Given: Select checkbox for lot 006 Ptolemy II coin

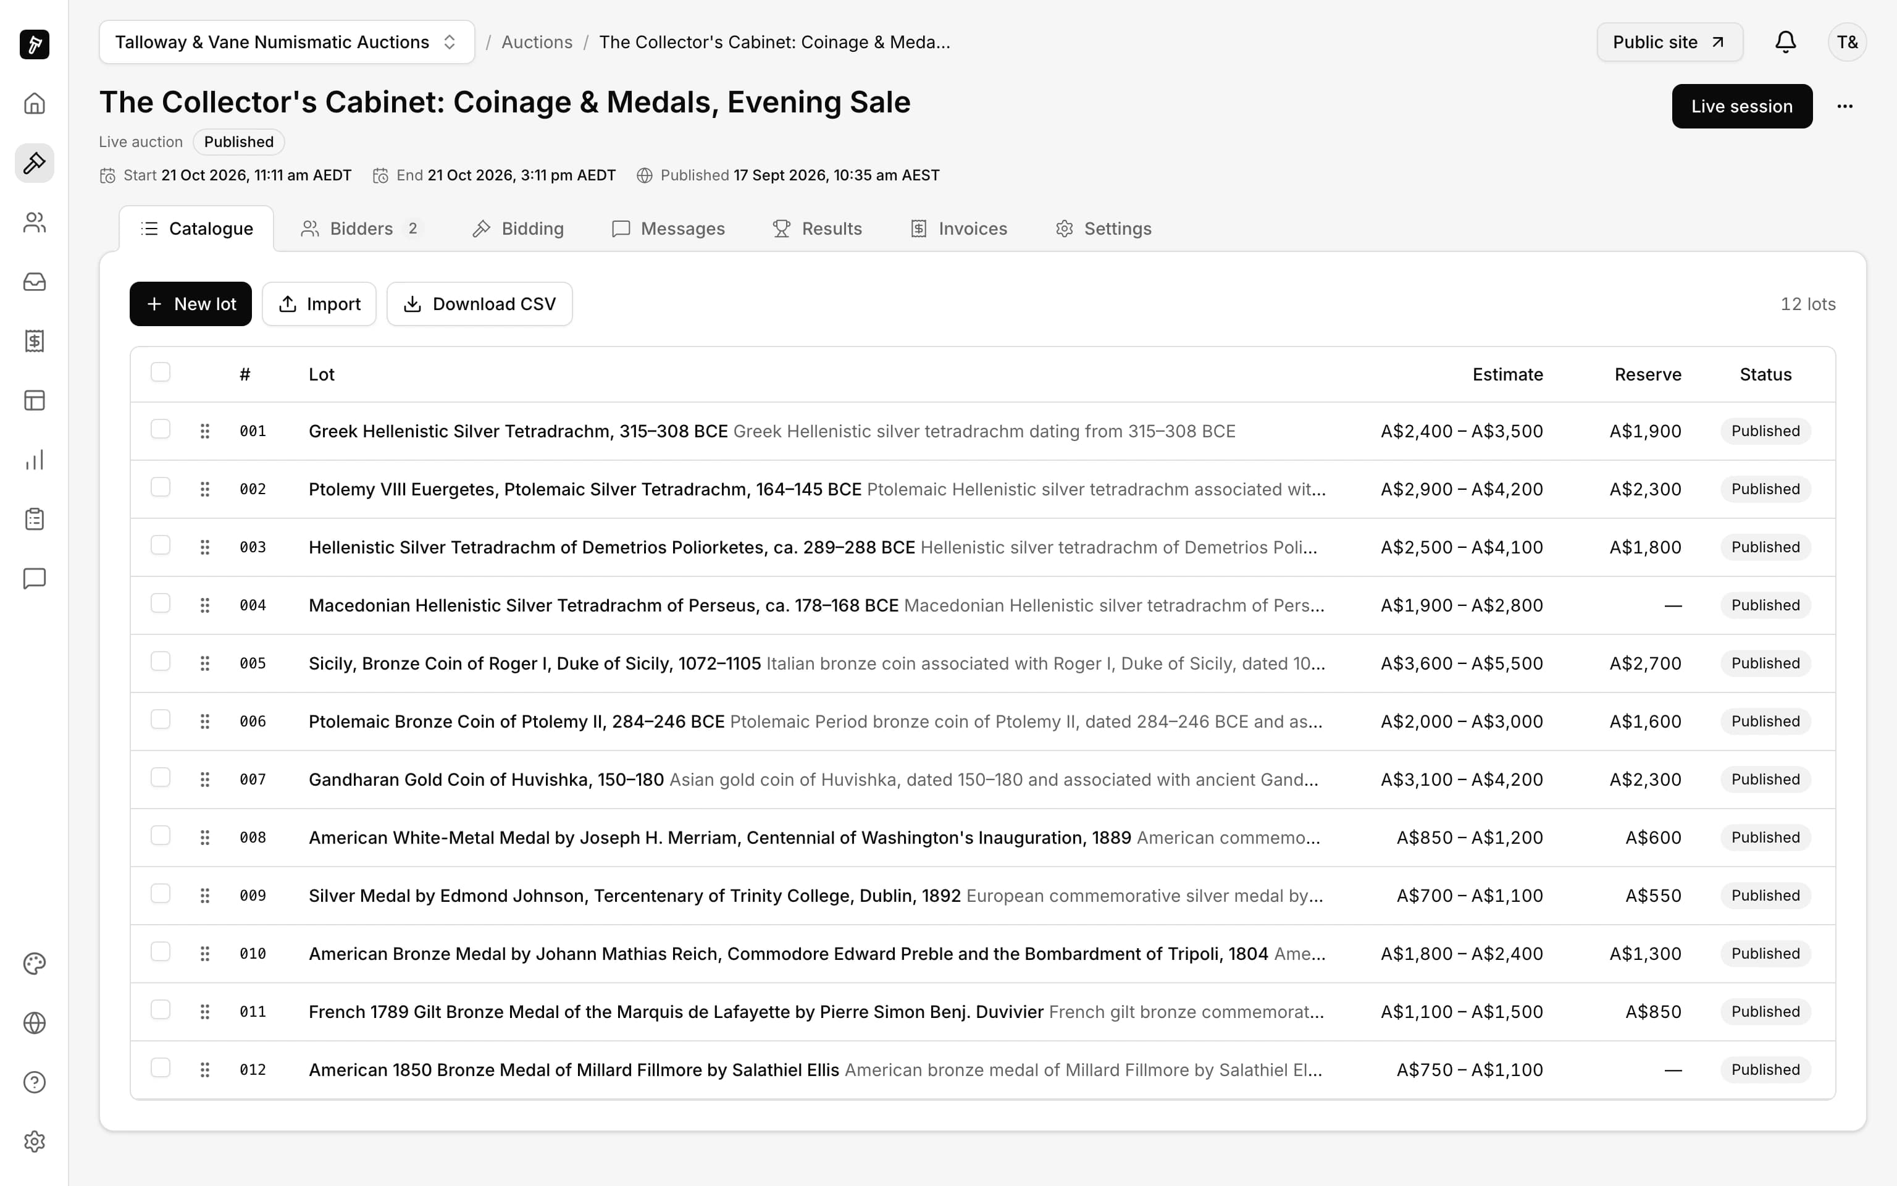Looking at the screenshot, I should tap(161, 719).
